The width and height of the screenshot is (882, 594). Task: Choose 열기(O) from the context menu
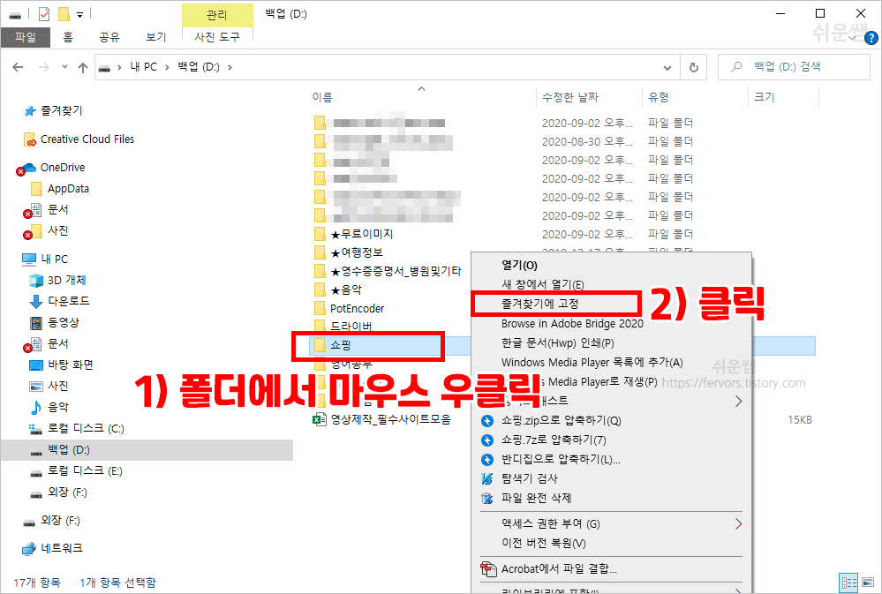(519, 265)
